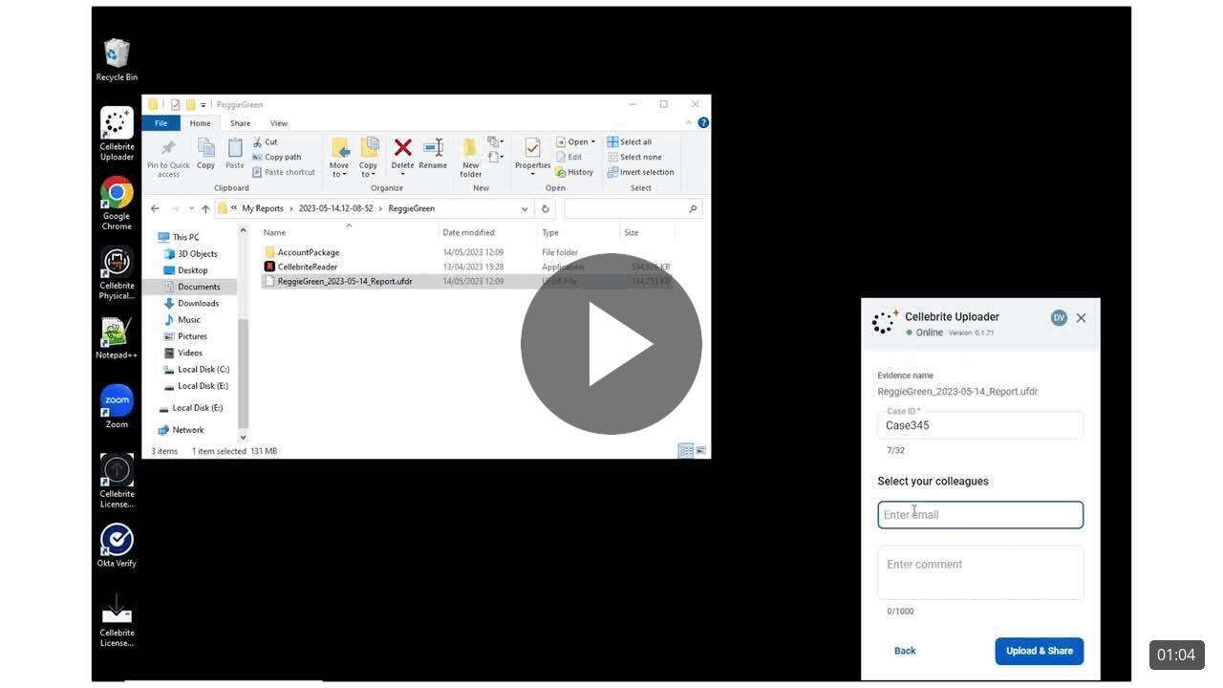This screenshot has width=1223, height=688.
Task: Select Network in navigation pane
Action: (x=181, y=430)
